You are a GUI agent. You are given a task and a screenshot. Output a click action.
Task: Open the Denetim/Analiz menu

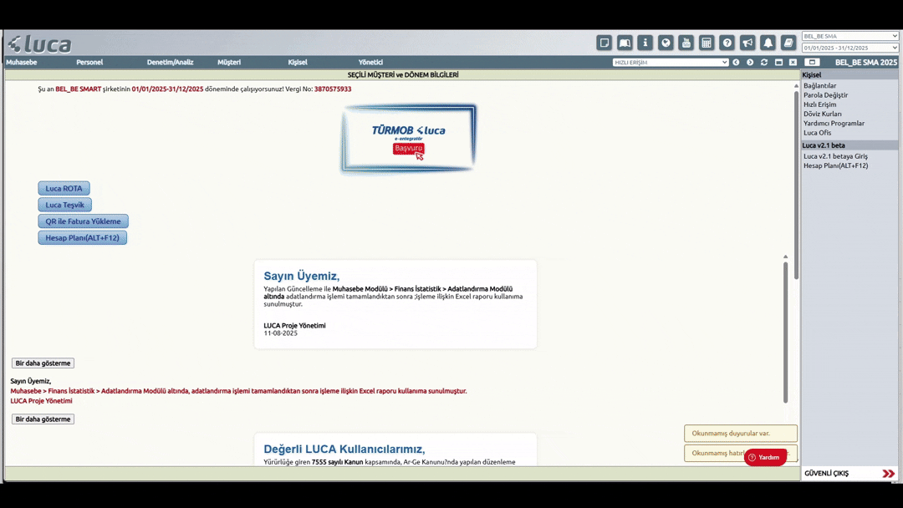pos(170,63)
